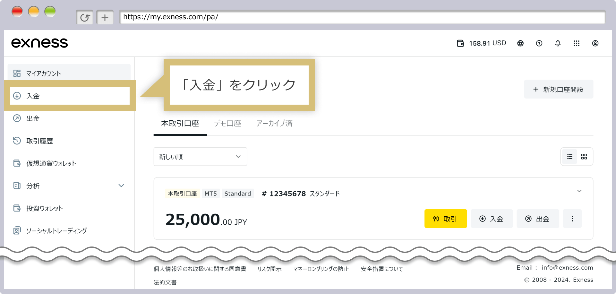
Task: Switch to grid view icon
Action: point(584,157)
